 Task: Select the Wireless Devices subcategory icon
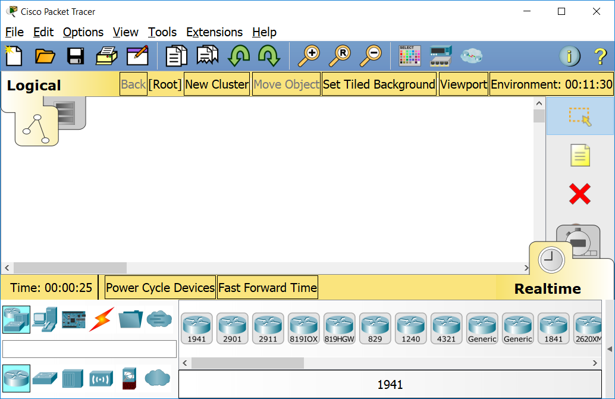coord(101,378)
